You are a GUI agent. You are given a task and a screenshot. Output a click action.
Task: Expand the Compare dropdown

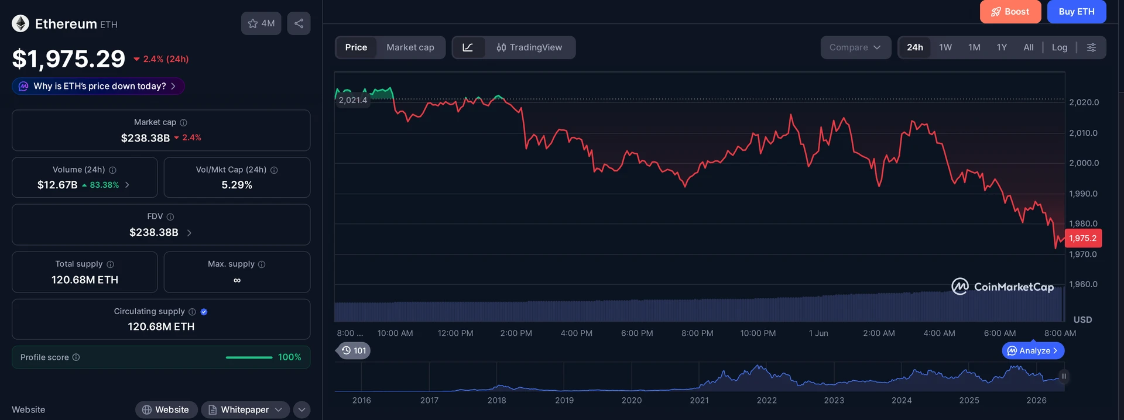click(x=855, y=47)
